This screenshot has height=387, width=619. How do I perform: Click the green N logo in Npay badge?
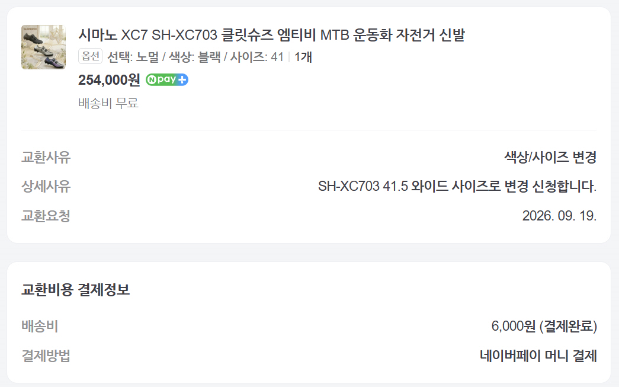click(x=151, y=80)
